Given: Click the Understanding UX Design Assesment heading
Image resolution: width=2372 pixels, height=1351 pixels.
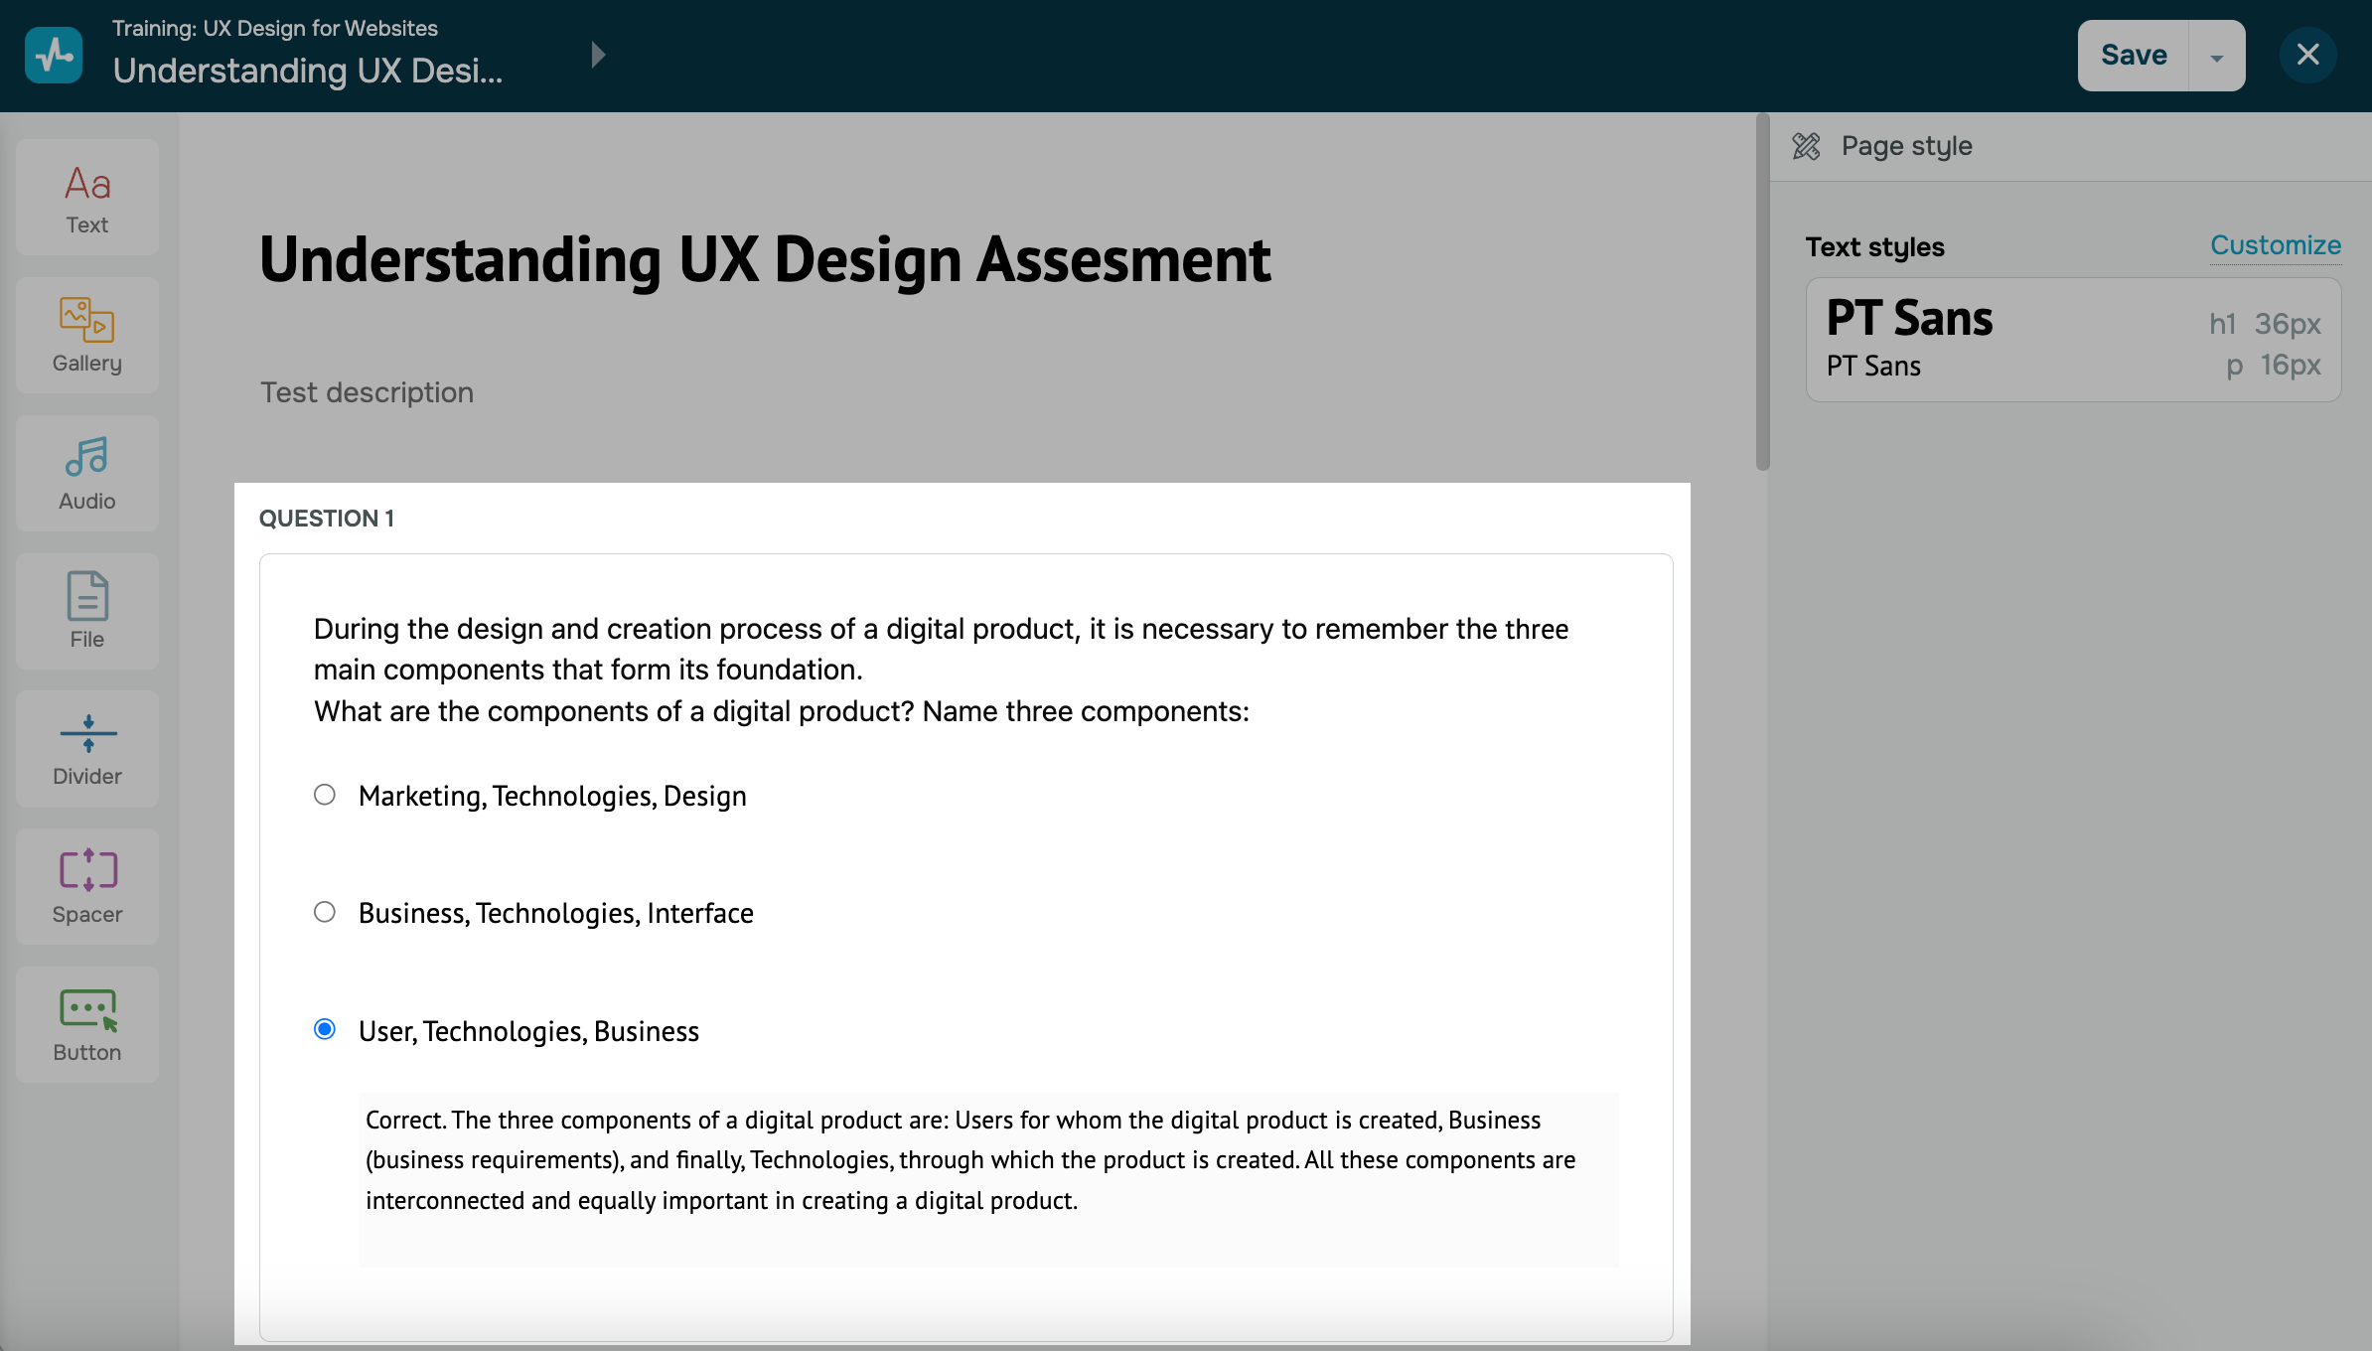Looking at the screenshot, I should tap(764, 259).
